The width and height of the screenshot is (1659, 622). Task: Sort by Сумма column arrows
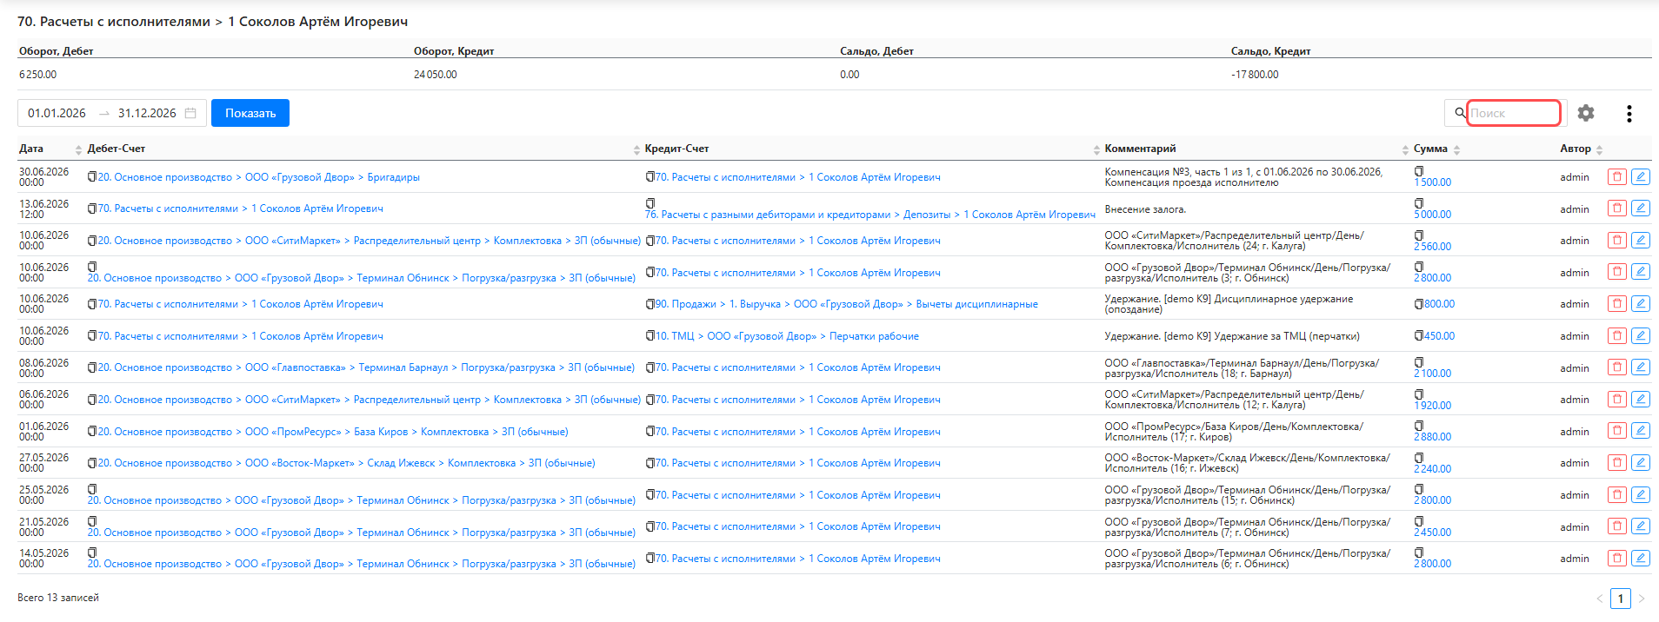pyautogui.click(x=1456, y=149)
